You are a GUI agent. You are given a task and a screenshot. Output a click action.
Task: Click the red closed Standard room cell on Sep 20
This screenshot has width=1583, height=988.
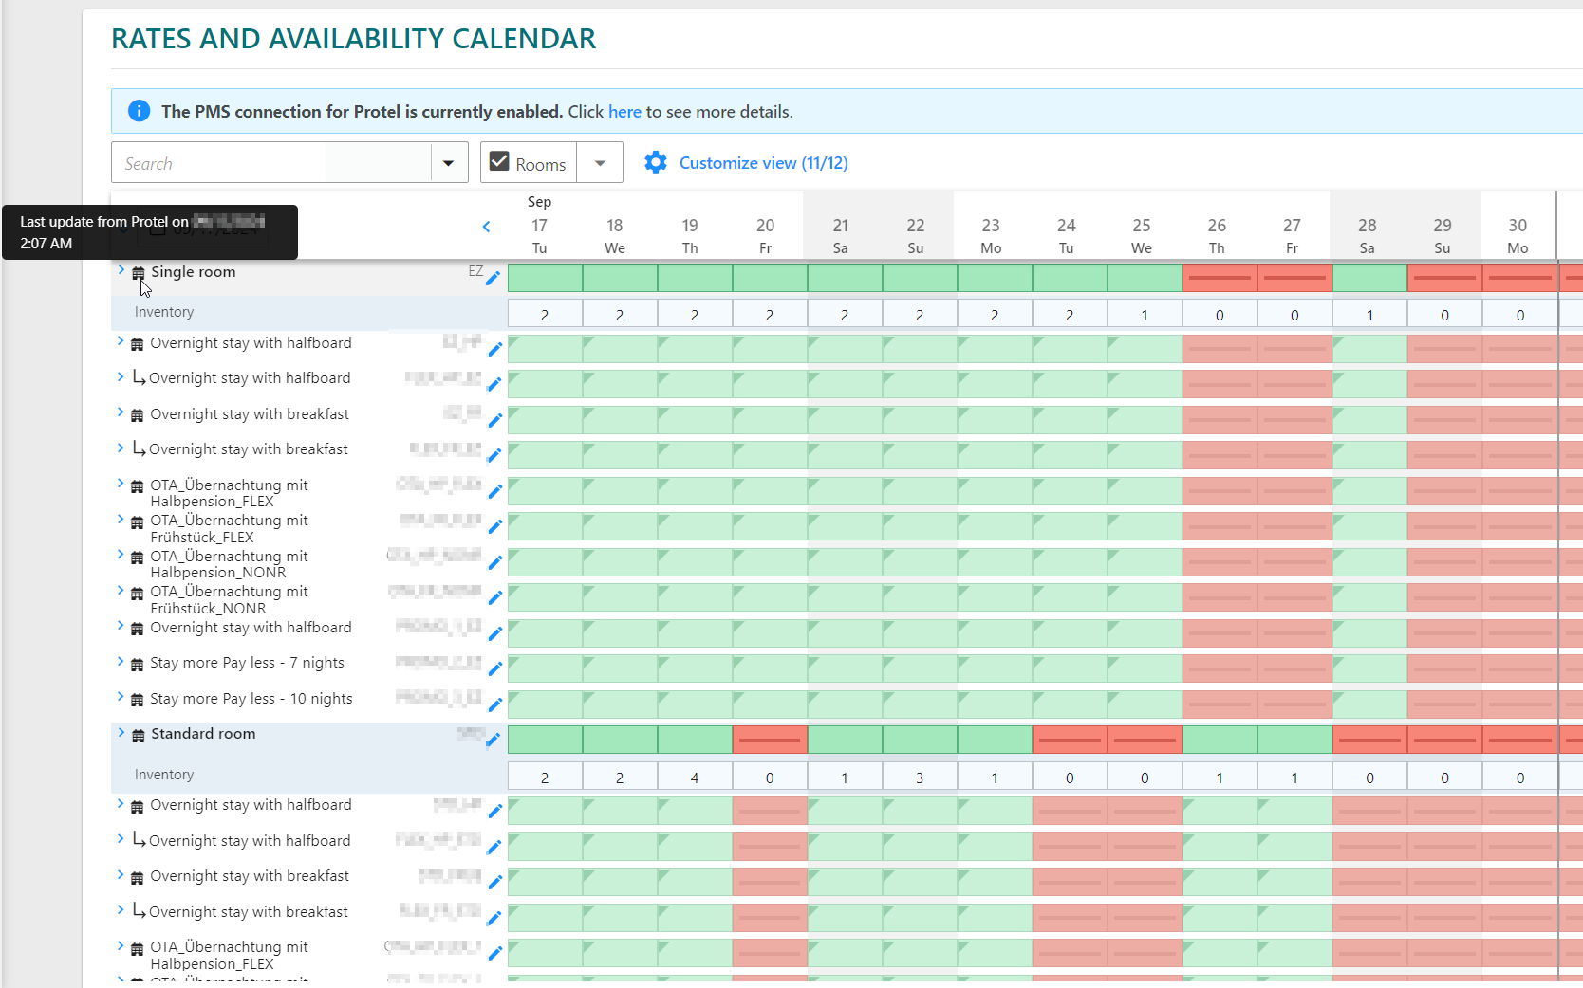coord(770,740)
